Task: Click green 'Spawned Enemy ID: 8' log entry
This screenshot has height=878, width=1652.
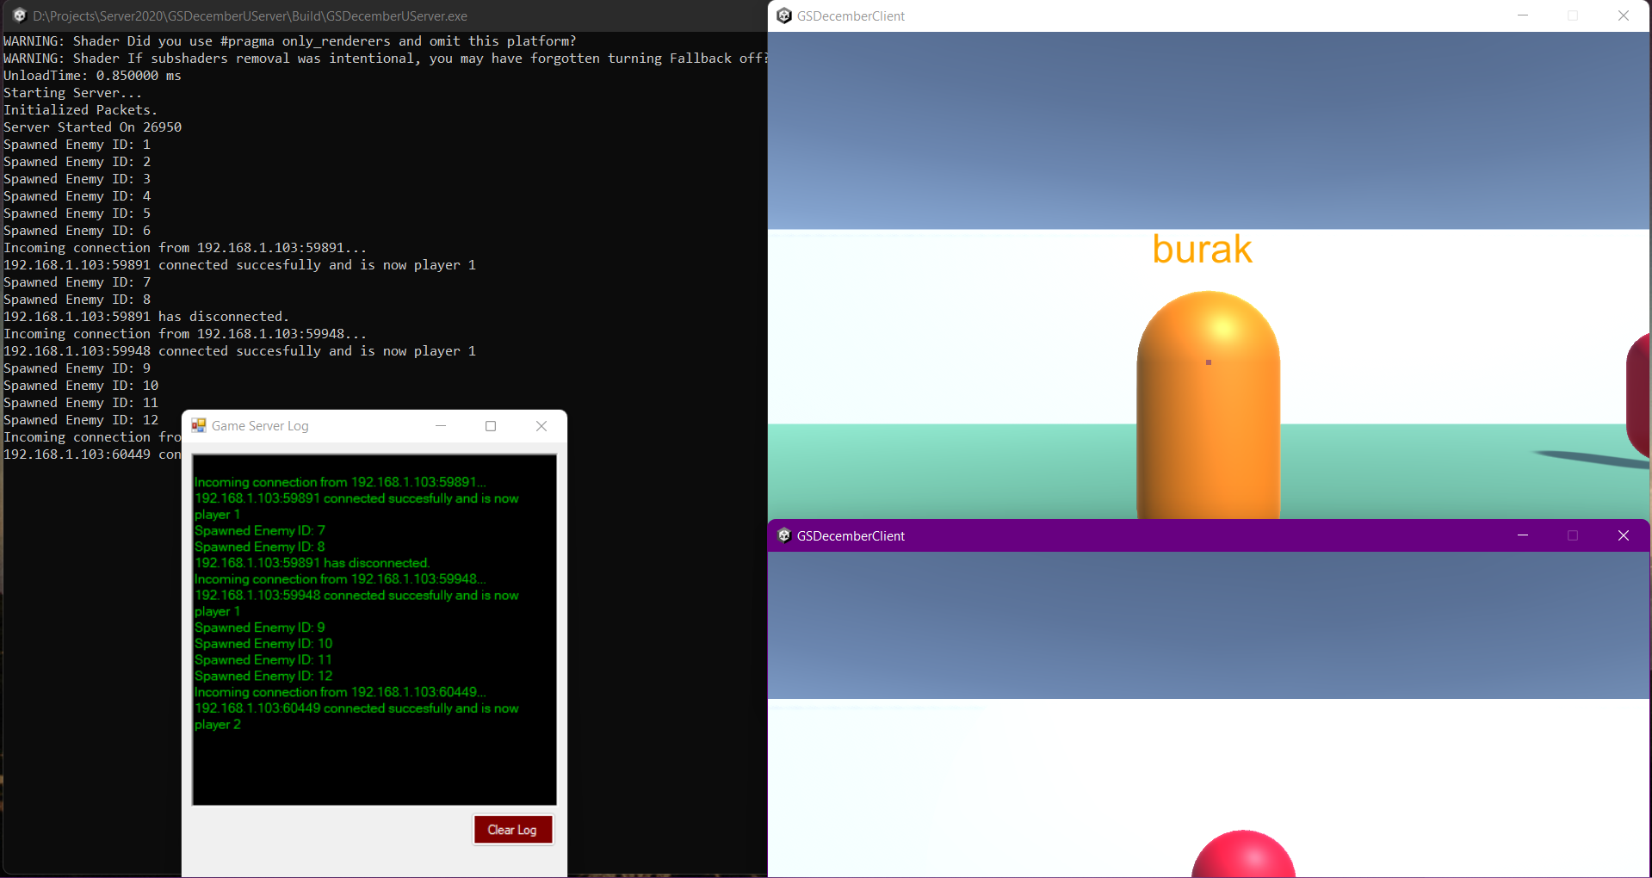Action: point(260,547)
